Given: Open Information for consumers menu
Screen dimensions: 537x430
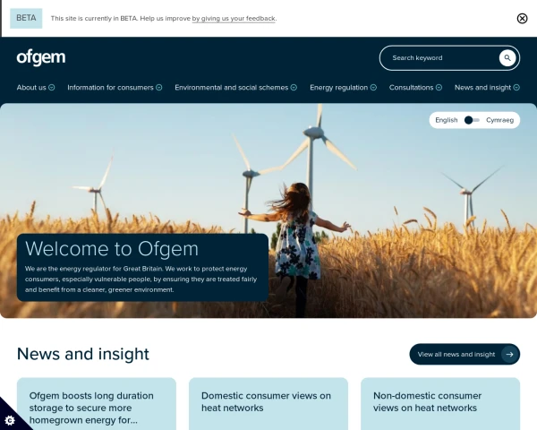Looking at the screenshot, I should (110, 88).
